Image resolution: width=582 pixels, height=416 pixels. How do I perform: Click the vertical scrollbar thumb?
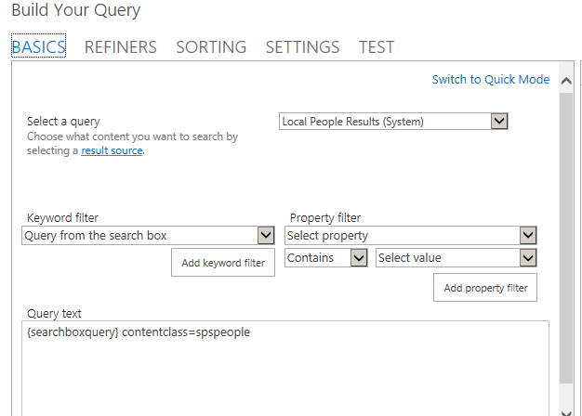pyautogui.click(x=567, y=232)
